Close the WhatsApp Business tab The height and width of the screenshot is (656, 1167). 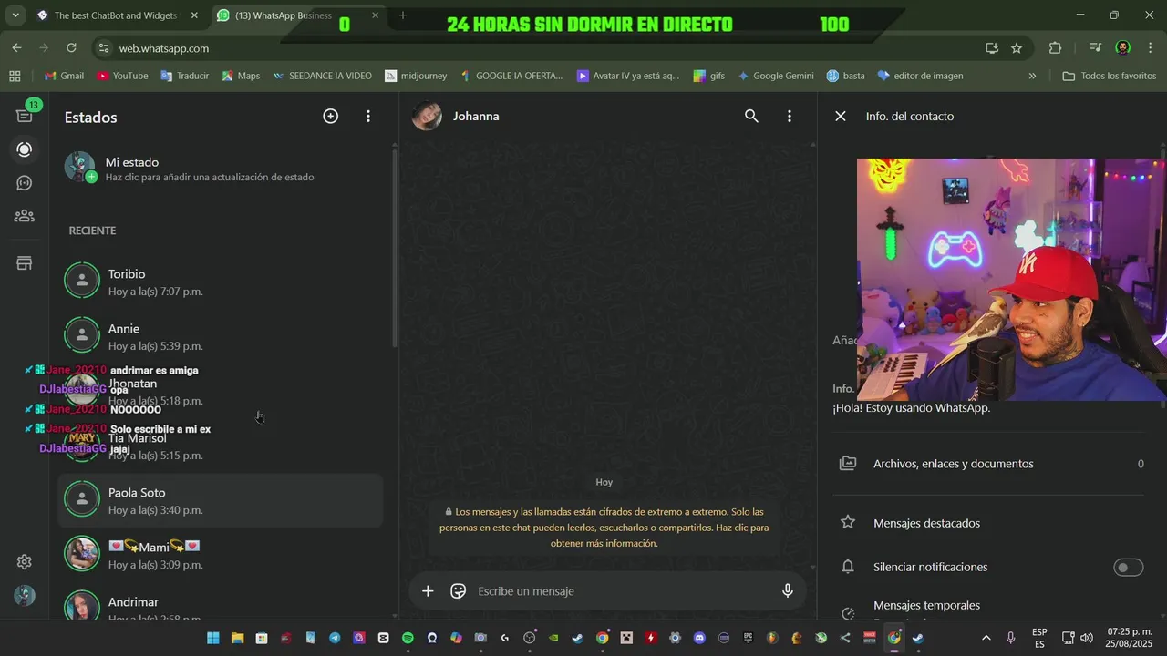375,15
